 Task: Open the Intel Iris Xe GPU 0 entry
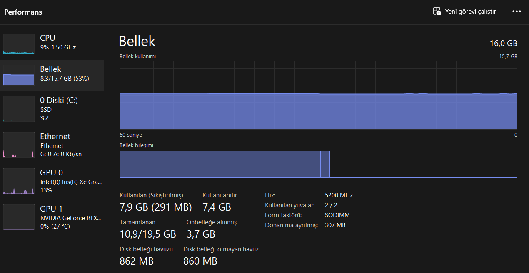tap(70, 182)
